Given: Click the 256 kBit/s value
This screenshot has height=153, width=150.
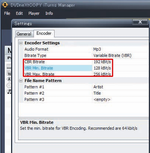Looking at the screenshot, I should point(102,74).
